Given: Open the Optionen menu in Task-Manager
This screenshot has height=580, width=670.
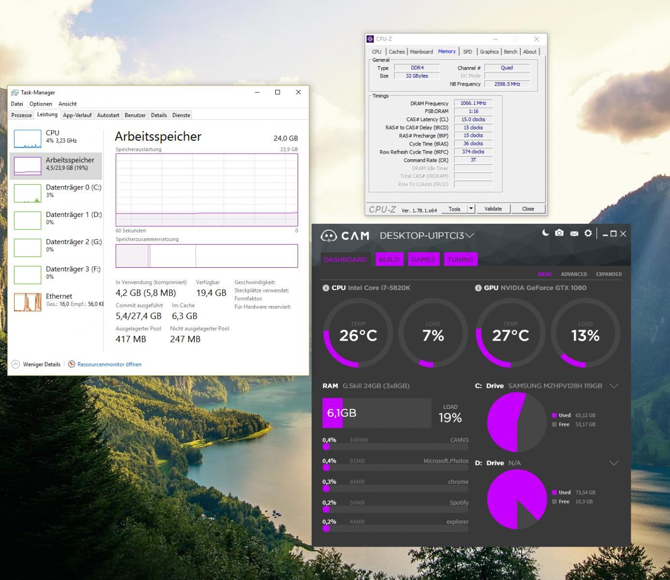Looking at the screenshot, I should [41, 103].
